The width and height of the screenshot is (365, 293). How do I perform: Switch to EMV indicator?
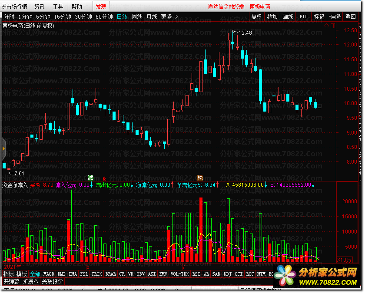(163, 274)
